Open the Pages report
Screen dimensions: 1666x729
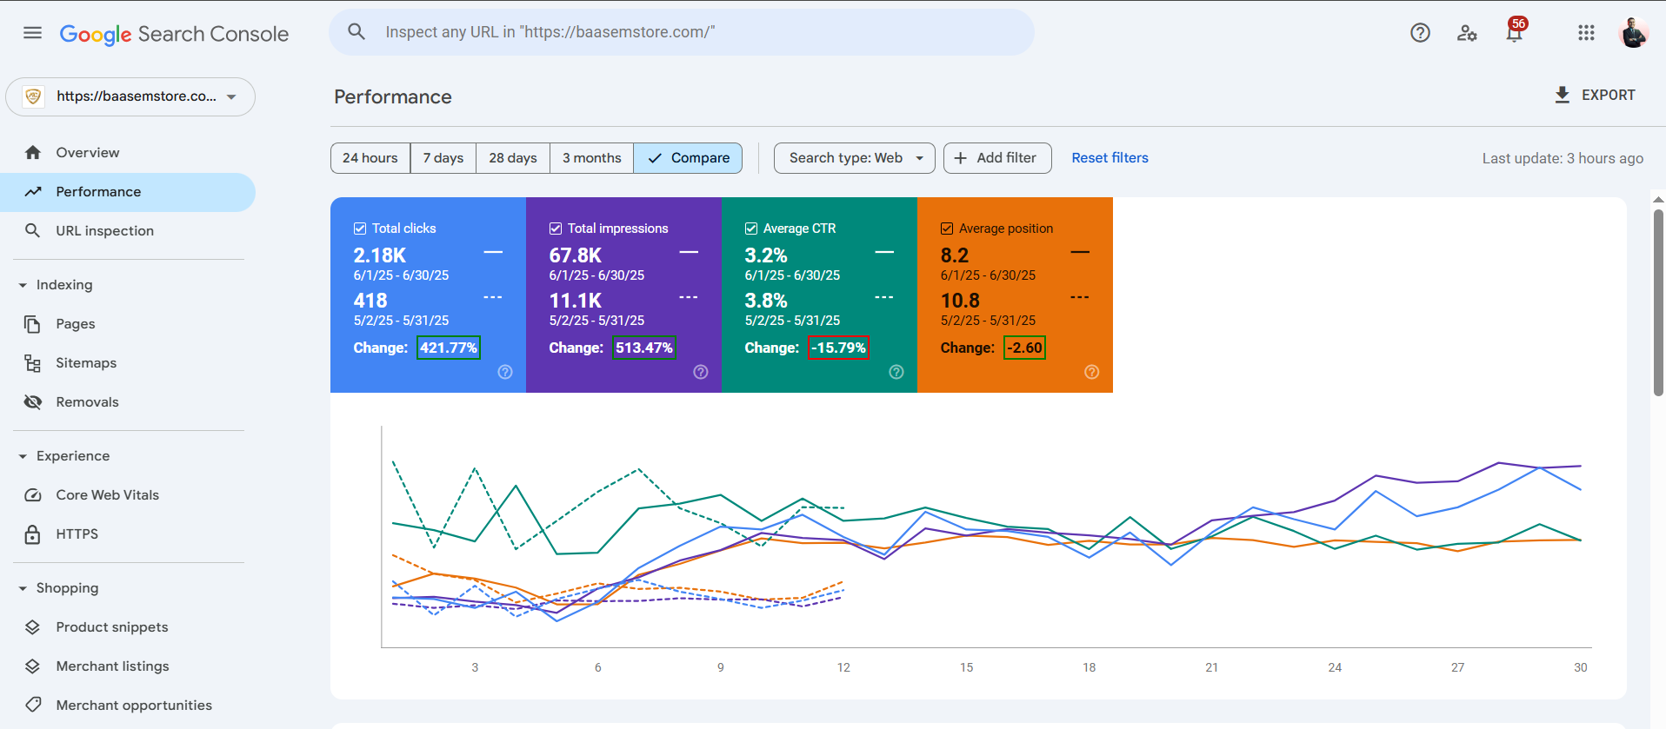128,324
